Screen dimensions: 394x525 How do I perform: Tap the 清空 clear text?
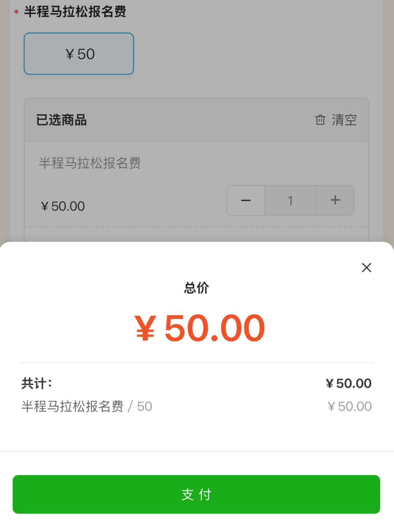(344, 120)
